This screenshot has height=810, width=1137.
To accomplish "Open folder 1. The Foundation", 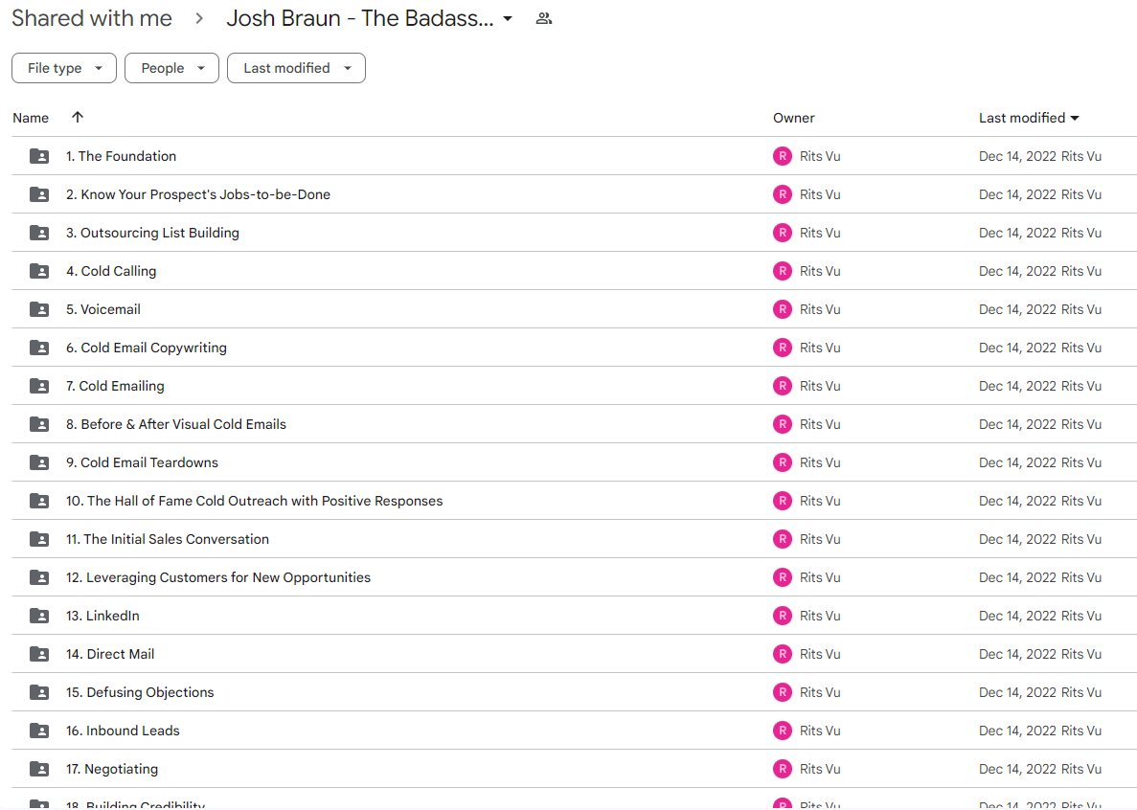I will tap(121, 156).
